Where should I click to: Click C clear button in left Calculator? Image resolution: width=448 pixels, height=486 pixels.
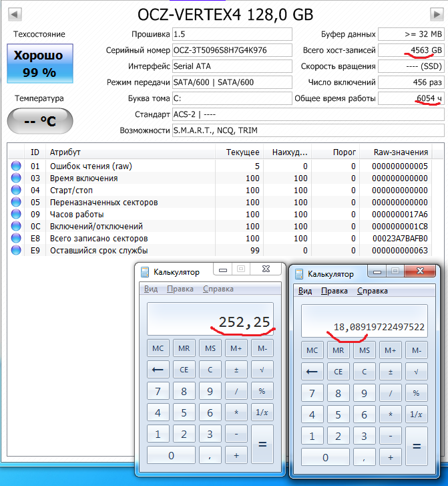(210, 370)
